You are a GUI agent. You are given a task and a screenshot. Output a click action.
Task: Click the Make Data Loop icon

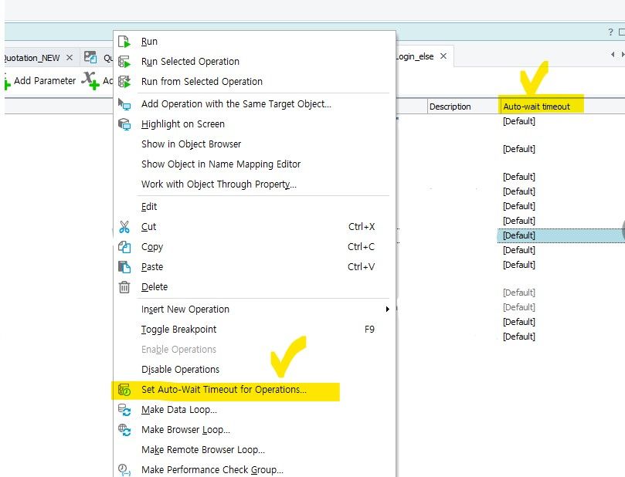(124, 410)
